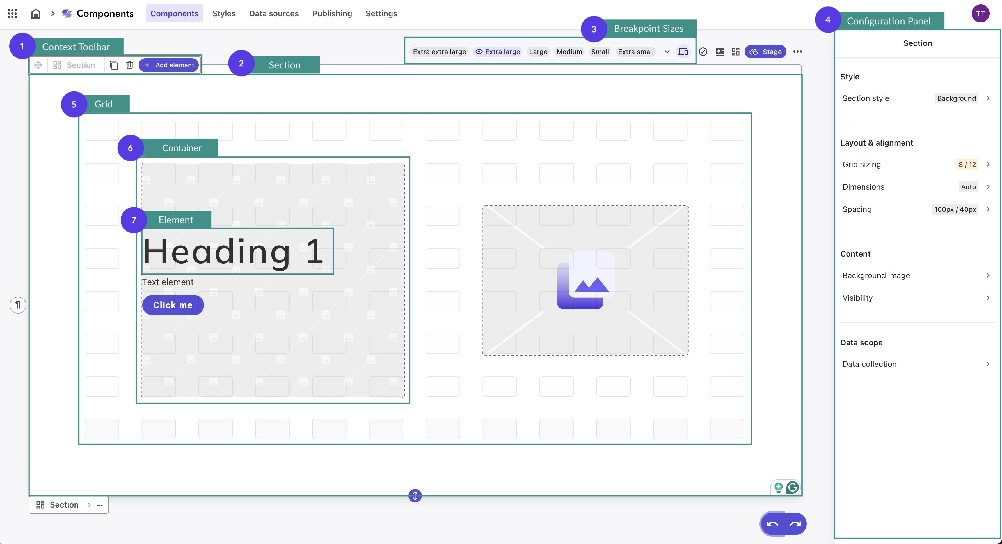Viewport: 1002px width, 544px height.
Task: Click the responsive devices icon
Action: pos(683,52)
